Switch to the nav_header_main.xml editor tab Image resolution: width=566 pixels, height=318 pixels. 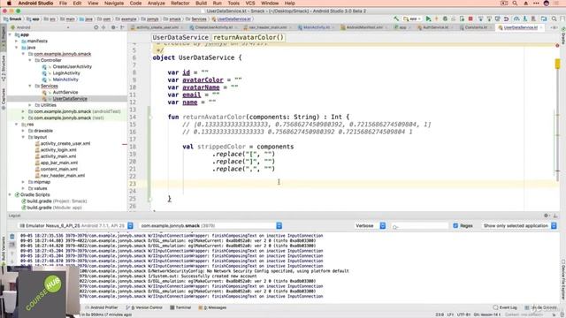coord(268,27)
